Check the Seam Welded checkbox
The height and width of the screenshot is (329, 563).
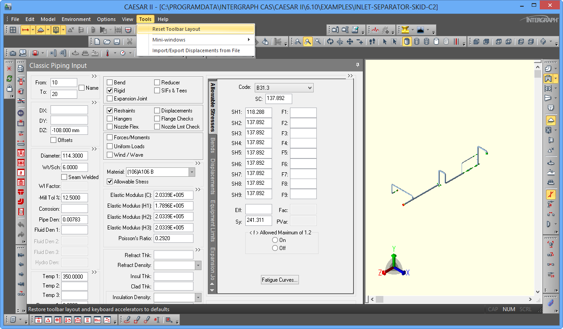click(x=64, y=177)
